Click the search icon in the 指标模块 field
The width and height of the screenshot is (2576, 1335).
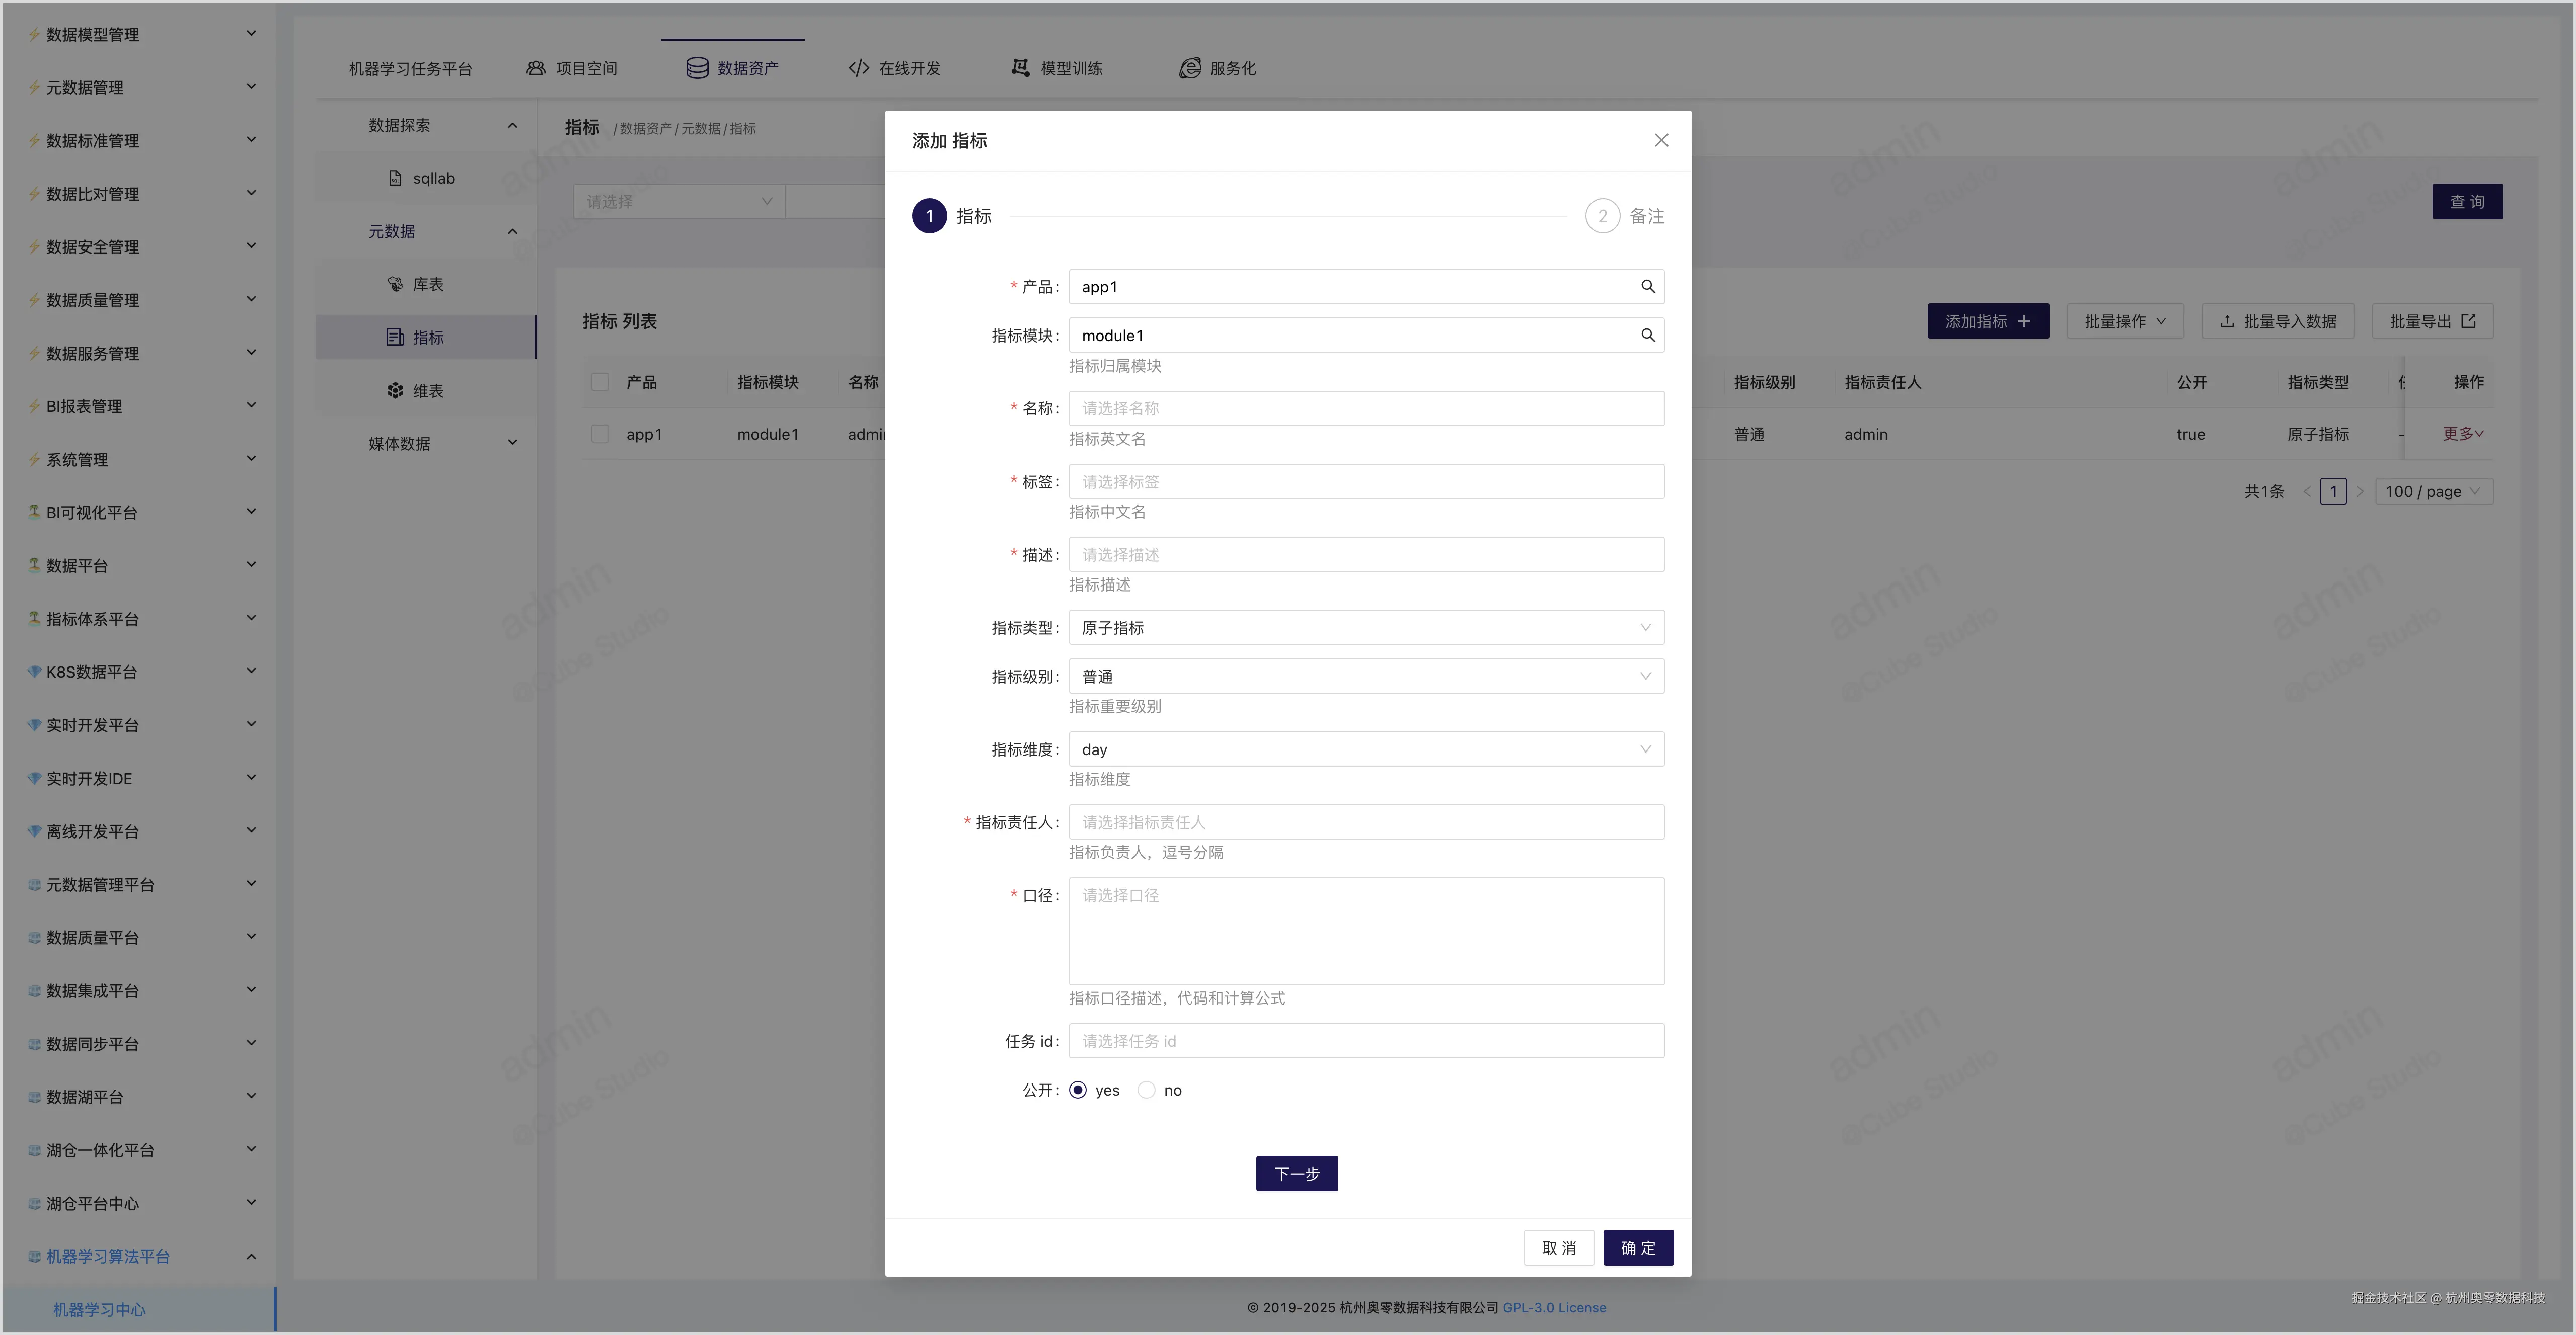pos(1647,336)
